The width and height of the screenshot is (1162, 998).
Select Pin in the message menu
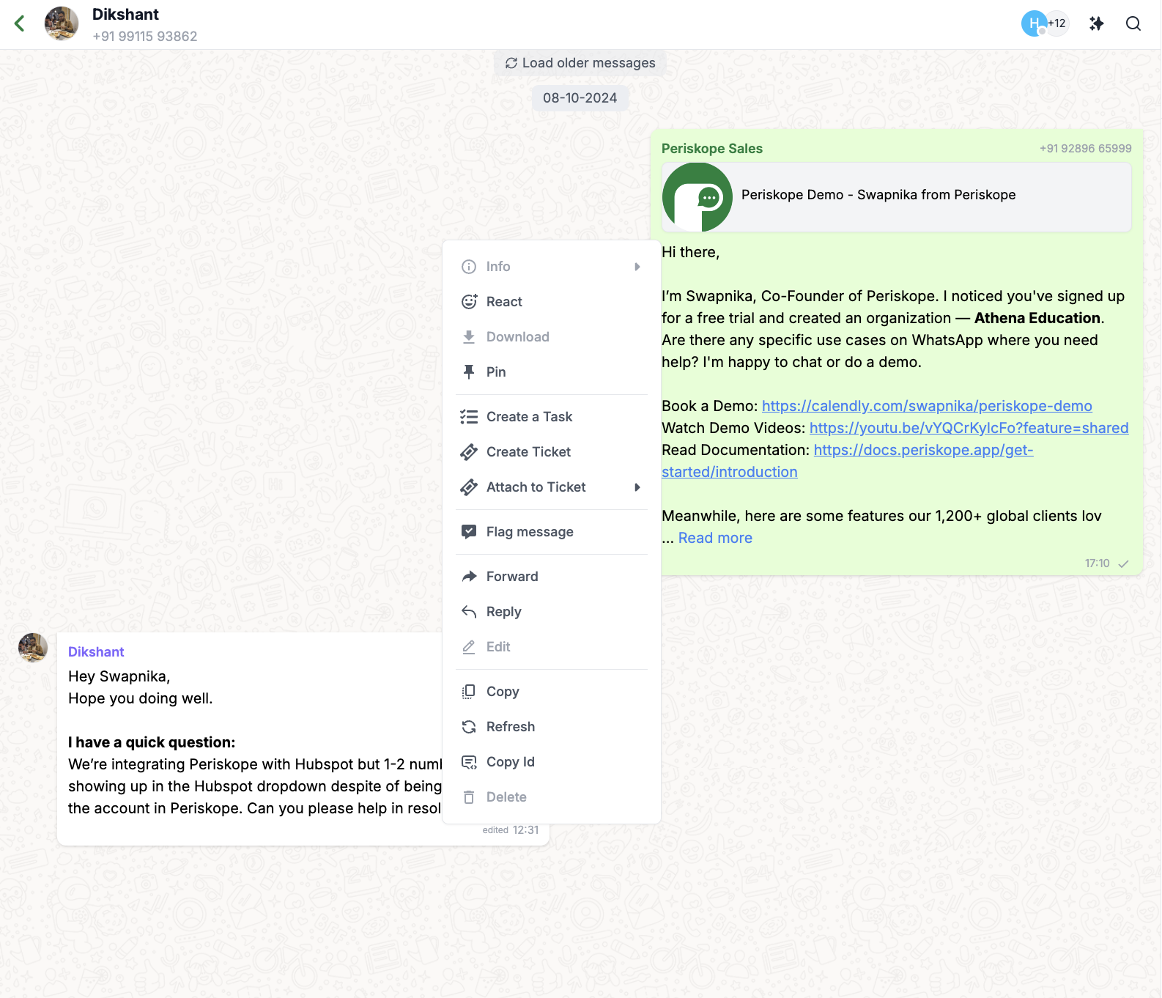552,372
